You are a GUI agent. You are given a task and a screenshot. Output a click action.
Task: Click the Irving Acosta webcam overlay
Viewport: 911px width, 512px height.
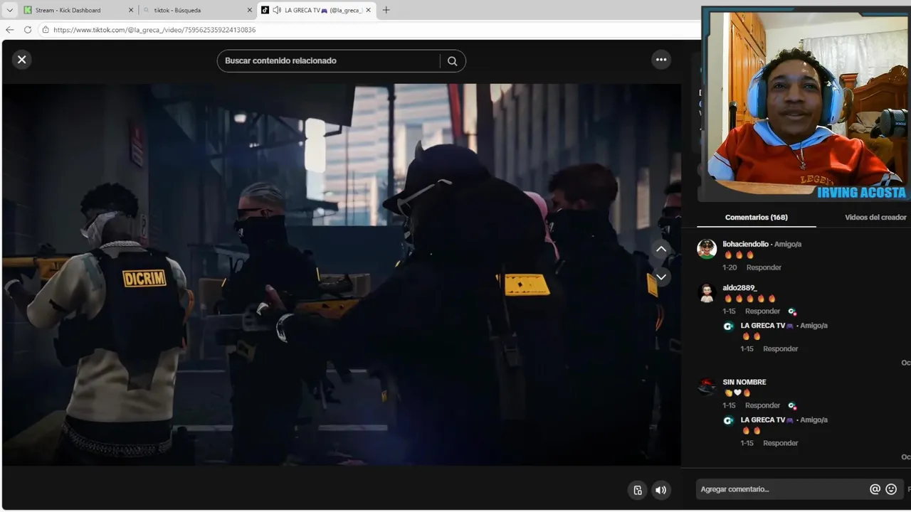click(806, 105)
